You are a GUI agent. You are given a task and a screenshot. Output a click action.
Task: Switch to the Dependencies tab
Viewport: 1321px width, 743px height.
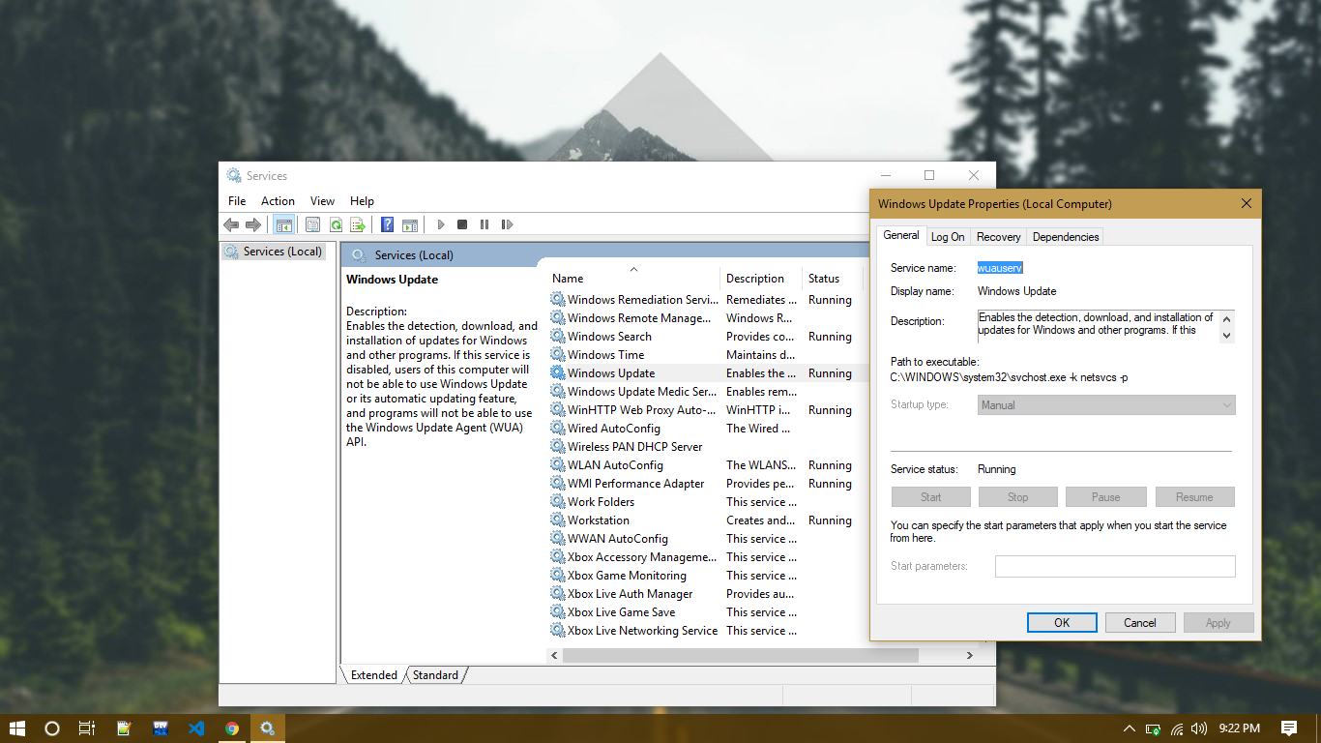click(1066, 237)
